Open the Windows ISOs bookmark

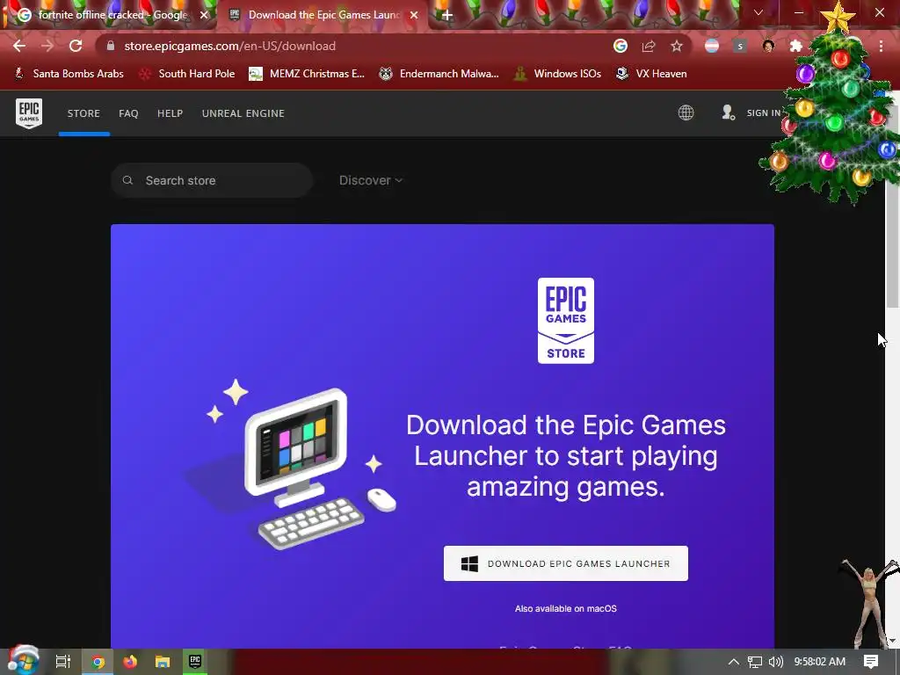pos(558,74)
